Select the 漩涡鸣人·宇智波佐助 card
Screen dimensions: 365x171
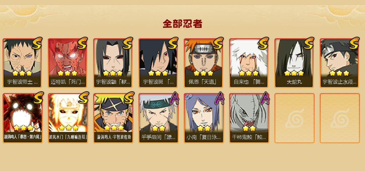click(113, 118)
